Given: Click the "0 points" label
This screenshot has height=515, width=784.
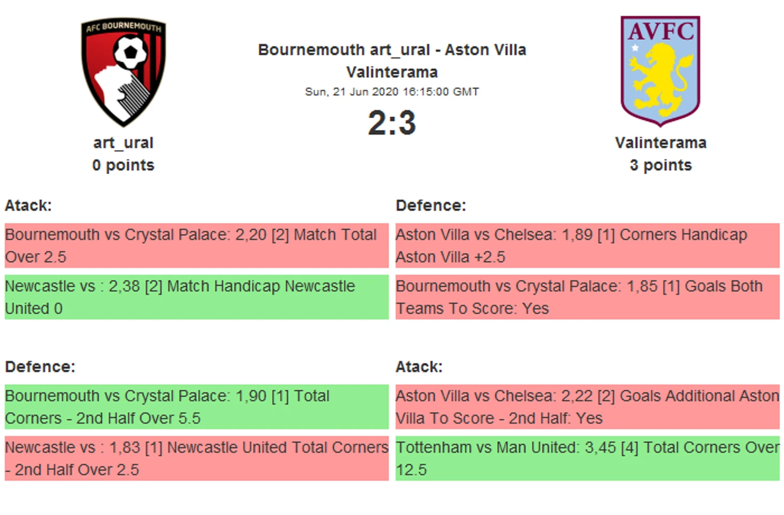Looking at the screenshot, I should tap(123, 165).
